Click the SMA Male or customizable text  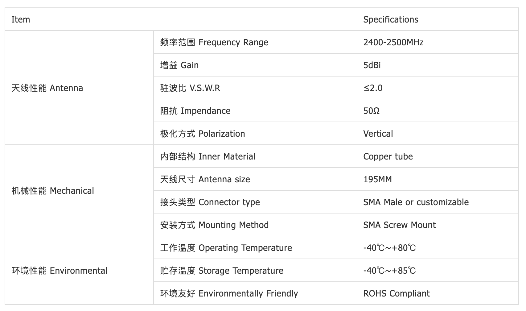[x=416, y=202]
